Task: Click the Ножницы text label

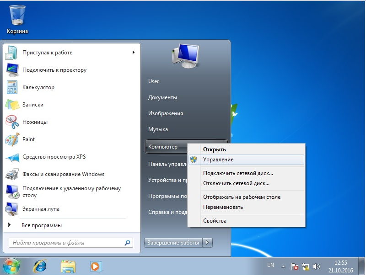Action: tap(35, 122)
